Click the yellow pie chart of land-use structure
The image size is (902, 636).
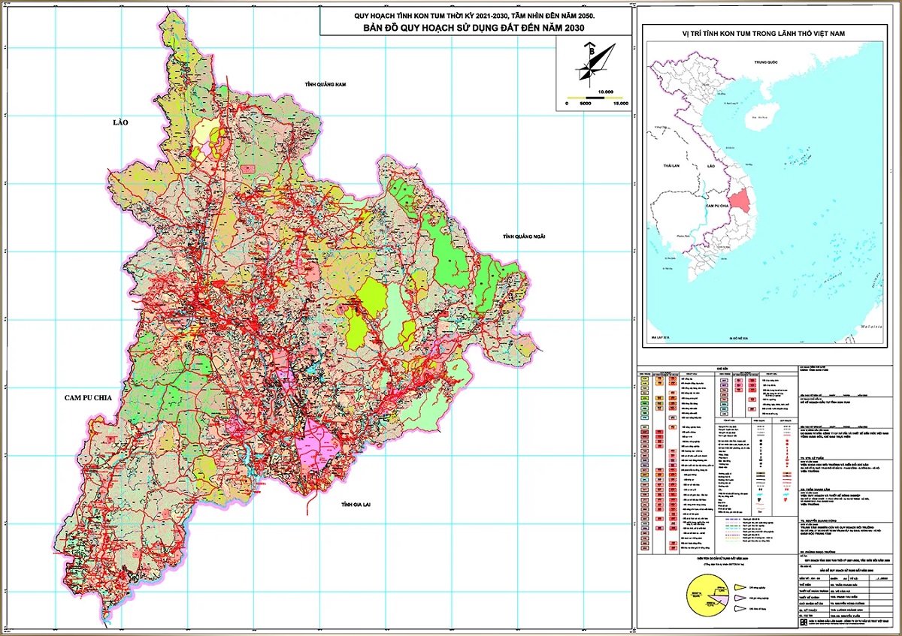coord(703,596)
